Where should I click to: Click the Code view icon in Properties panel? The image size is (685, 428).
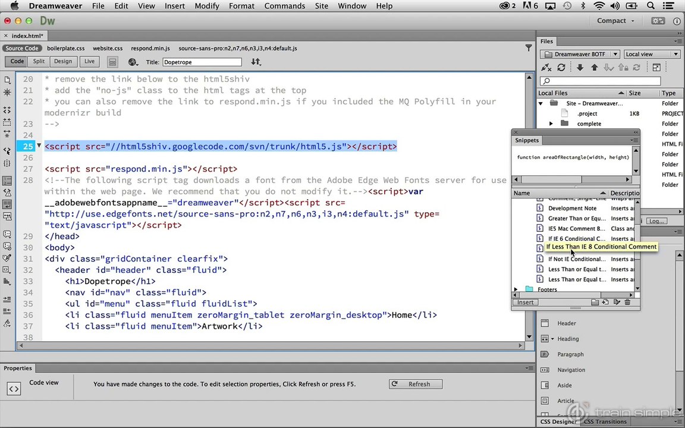point(14,388)
